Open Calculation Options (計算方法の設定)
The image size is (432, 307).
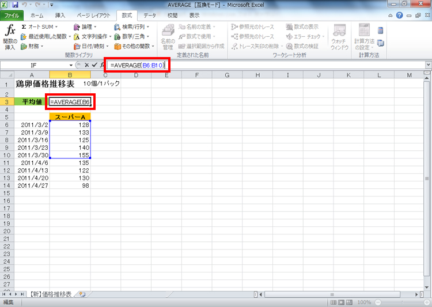pos(364,37)
